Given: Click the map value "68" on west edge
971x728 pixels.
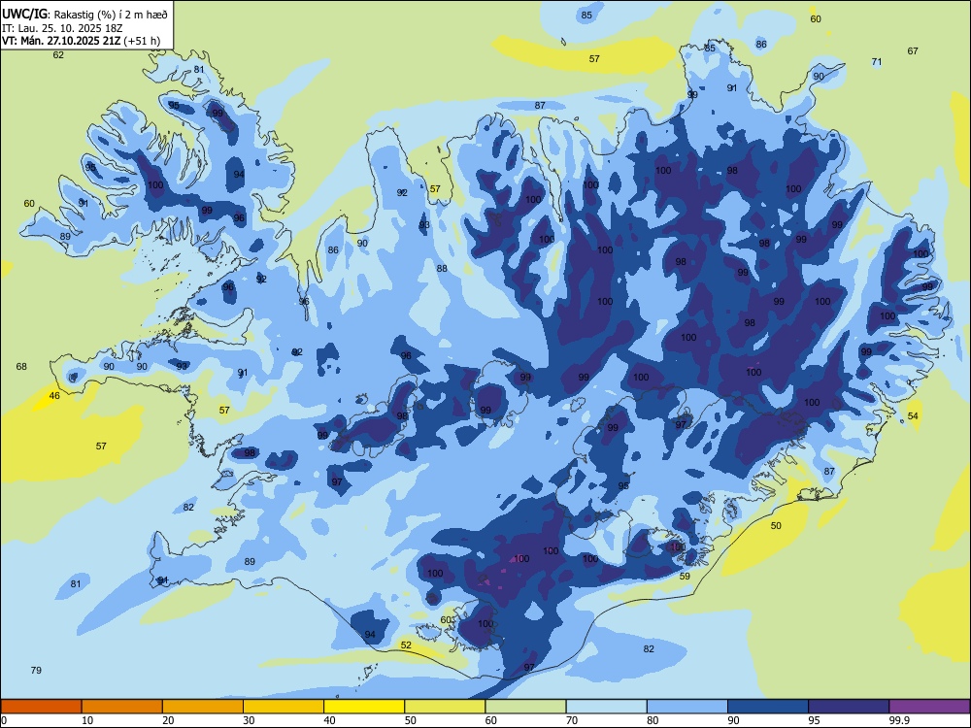Looking at the screenshot, I should pyautogui.click(x=21, y=367).
